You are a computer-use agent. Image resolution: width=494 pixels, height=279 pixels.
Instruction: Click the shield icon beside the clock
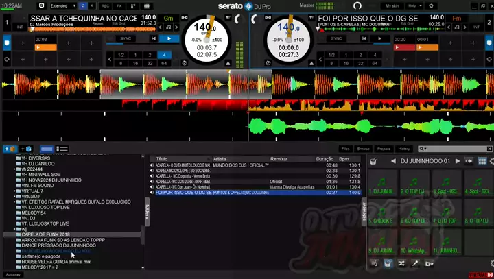pos(41,6)
